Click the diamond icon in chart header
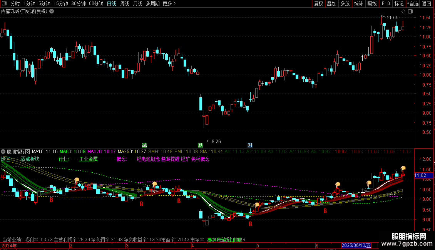The width and height of the screenshot is (435, 250). pos(403,12)
